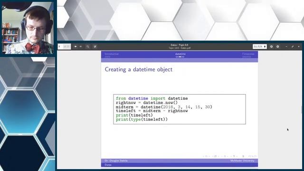Open file options menu button
Viewport: 304px width, 171px height.
(x=271, y=47)
